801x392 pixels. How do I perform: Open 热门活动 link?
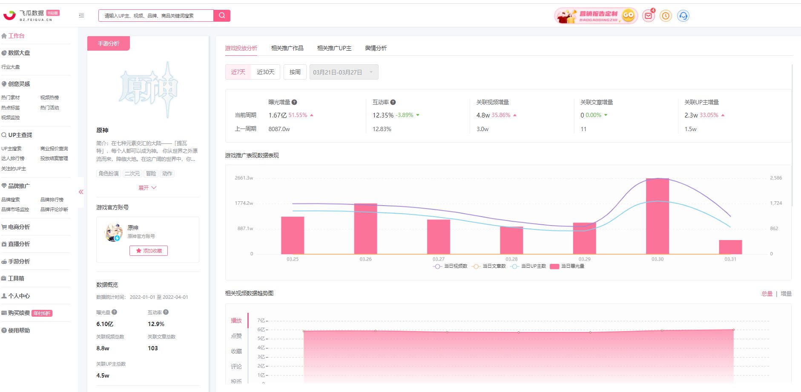pos(49,108)
